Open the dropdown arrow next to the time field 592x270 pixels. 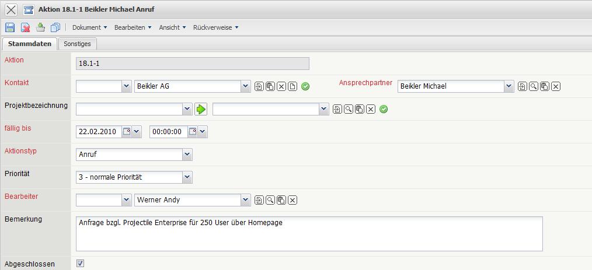pos(203,132)
